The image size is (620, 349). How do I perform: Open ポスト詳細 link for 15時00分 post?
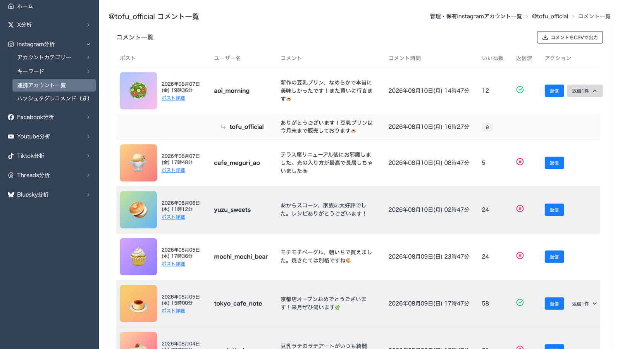(x=173, y=311)
